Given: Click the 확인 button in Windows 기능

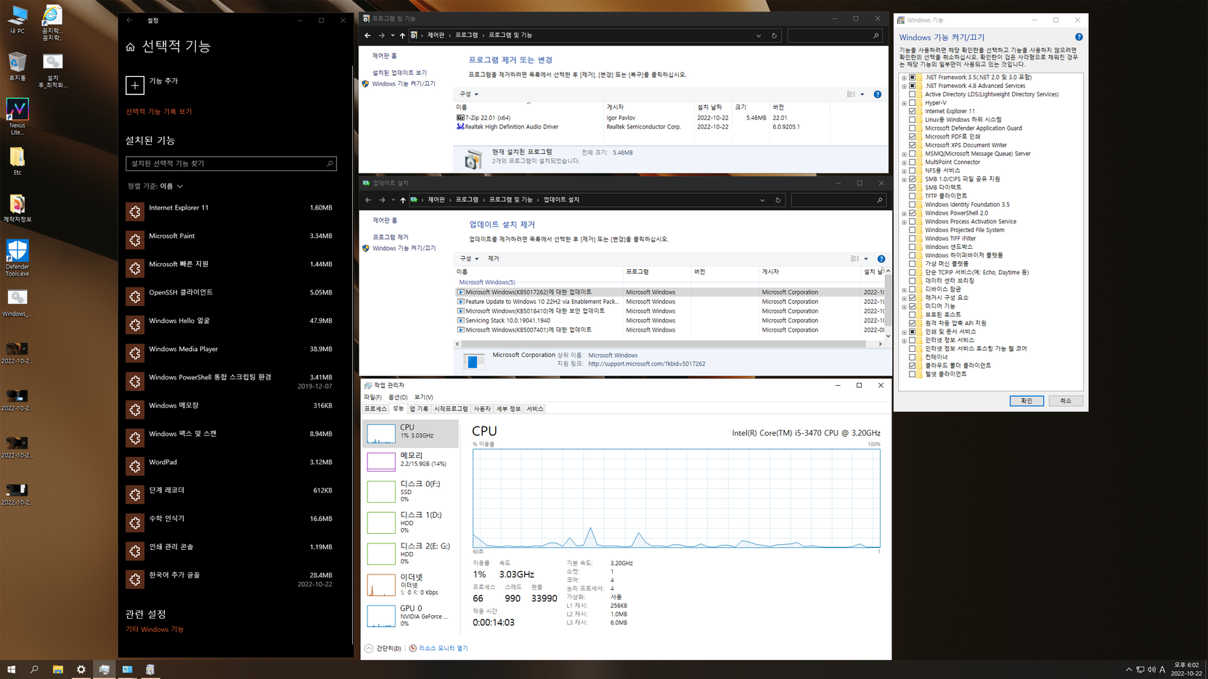Looking at the screenshot, I should (1027, 401).
